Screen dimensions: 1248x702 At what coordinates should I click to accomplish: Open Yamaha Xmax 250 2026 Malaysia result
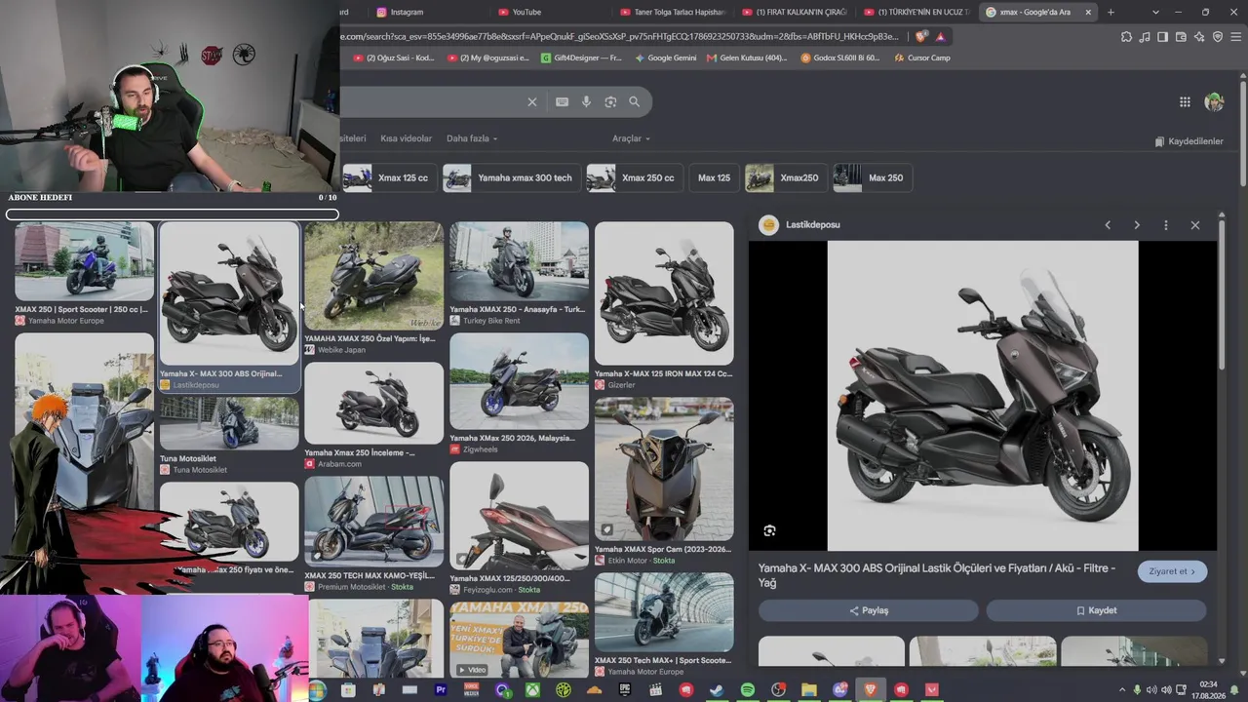519,394
